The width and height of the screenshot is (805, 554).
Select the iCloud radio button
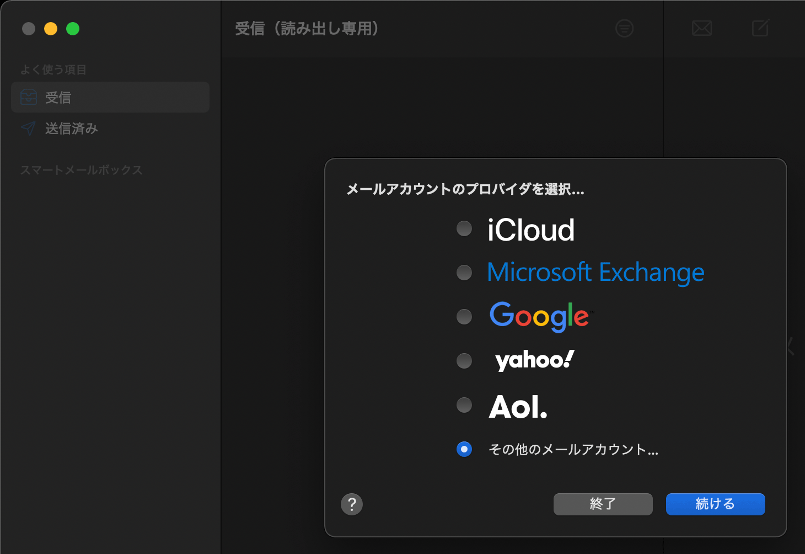coord(464,228)
